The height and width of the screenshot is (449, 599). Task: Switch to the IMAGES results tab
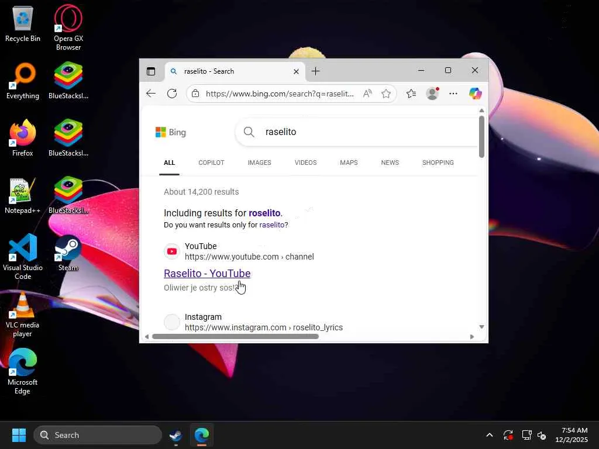pyautogui.click(x=259, y=163)
